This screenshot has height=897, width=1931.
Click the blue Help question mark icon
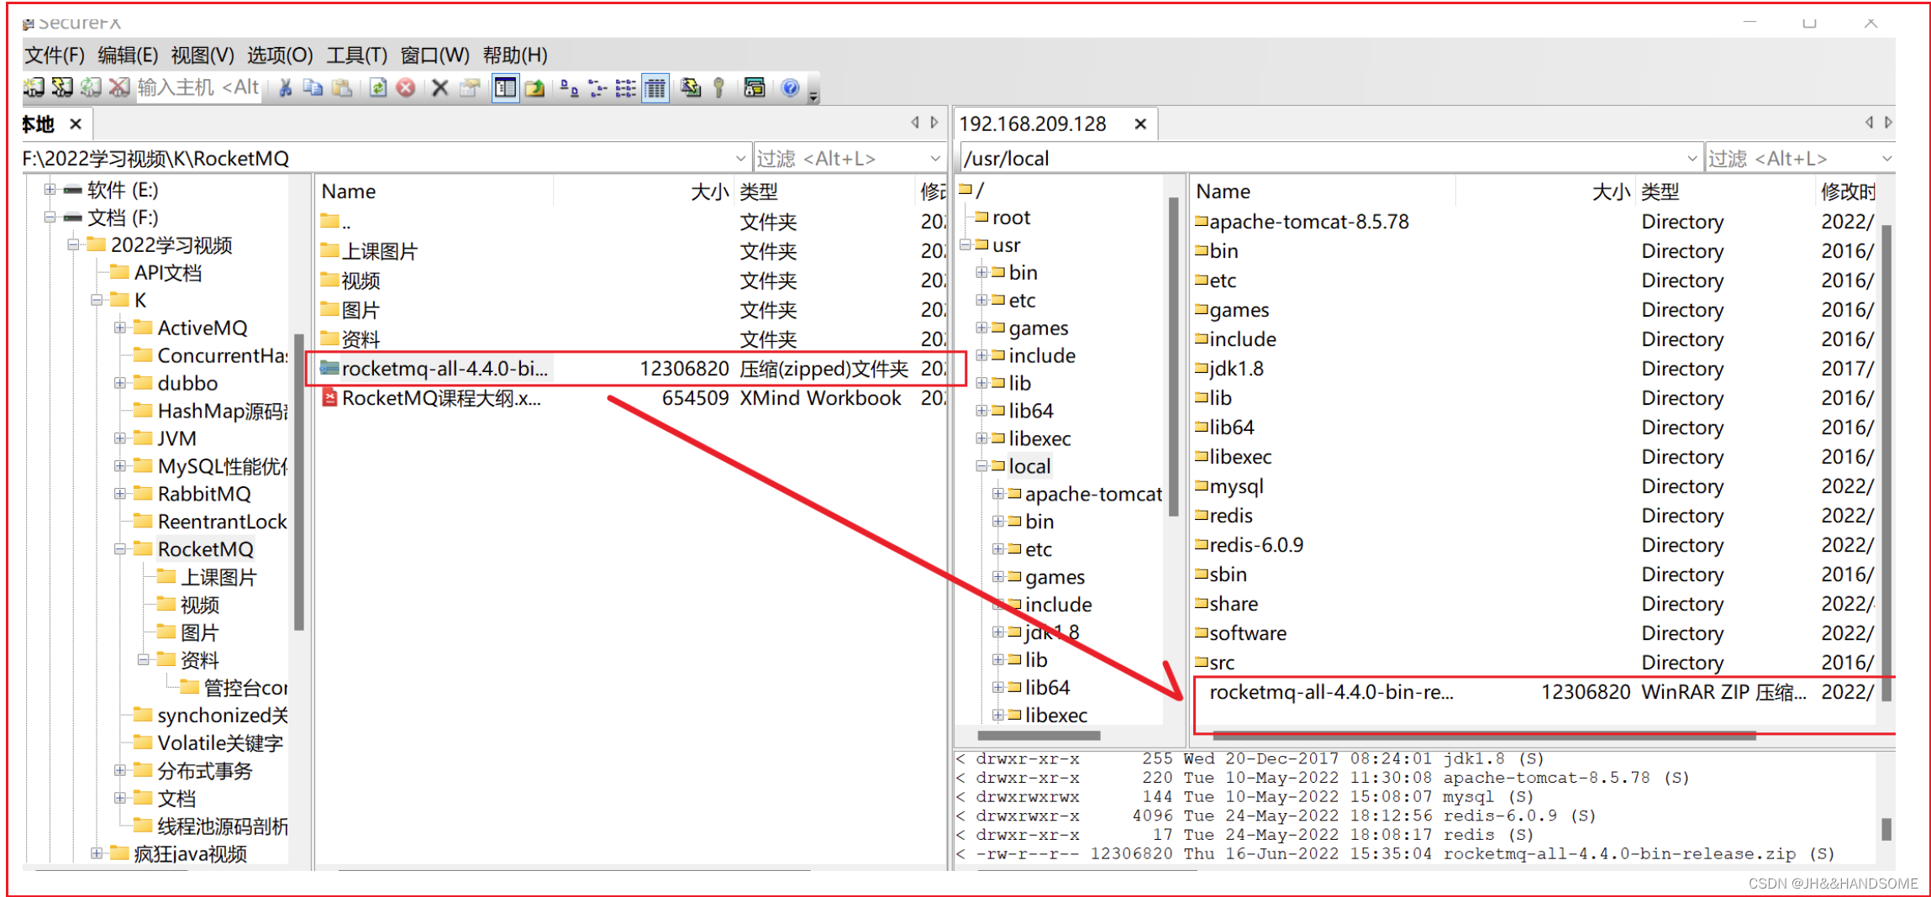coord(790,87)
